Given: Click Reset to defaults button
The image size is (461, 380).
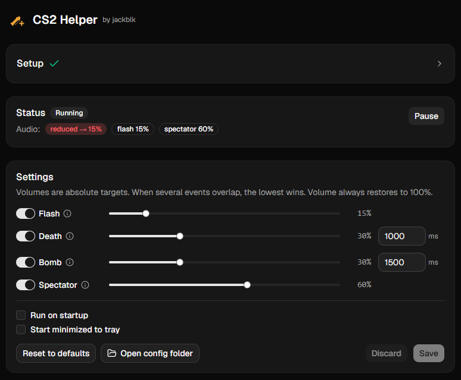Looking at the screenshot, I should pos(56,353).
